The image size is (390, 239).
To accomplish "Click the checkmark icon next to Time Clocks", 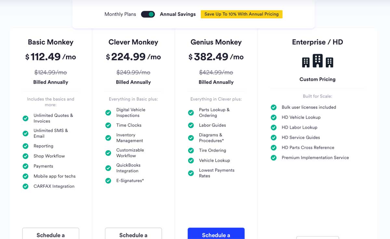I will click(108, 125).
